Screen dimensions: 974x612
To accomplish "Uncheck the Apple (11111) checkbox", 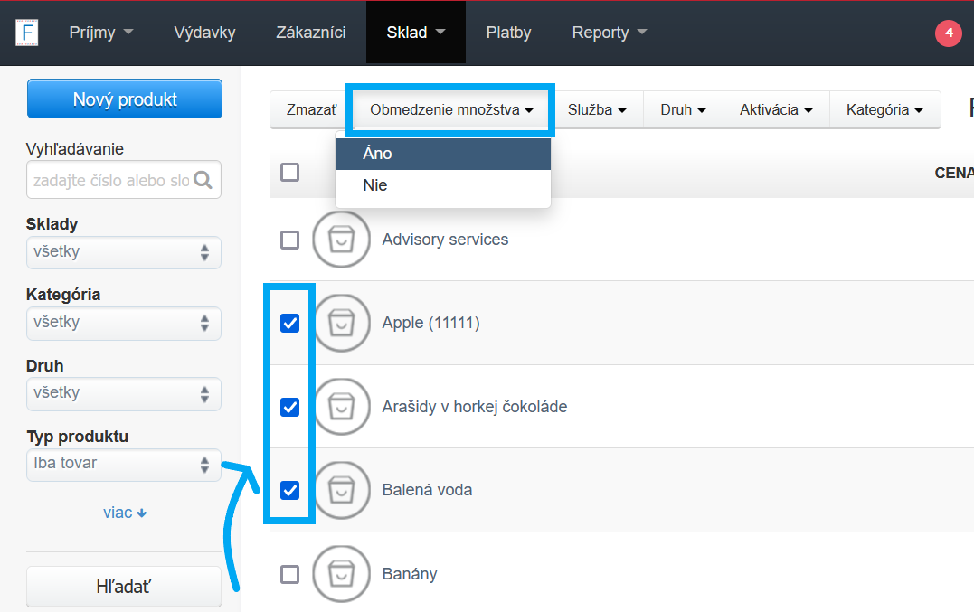I will (289, 323).
